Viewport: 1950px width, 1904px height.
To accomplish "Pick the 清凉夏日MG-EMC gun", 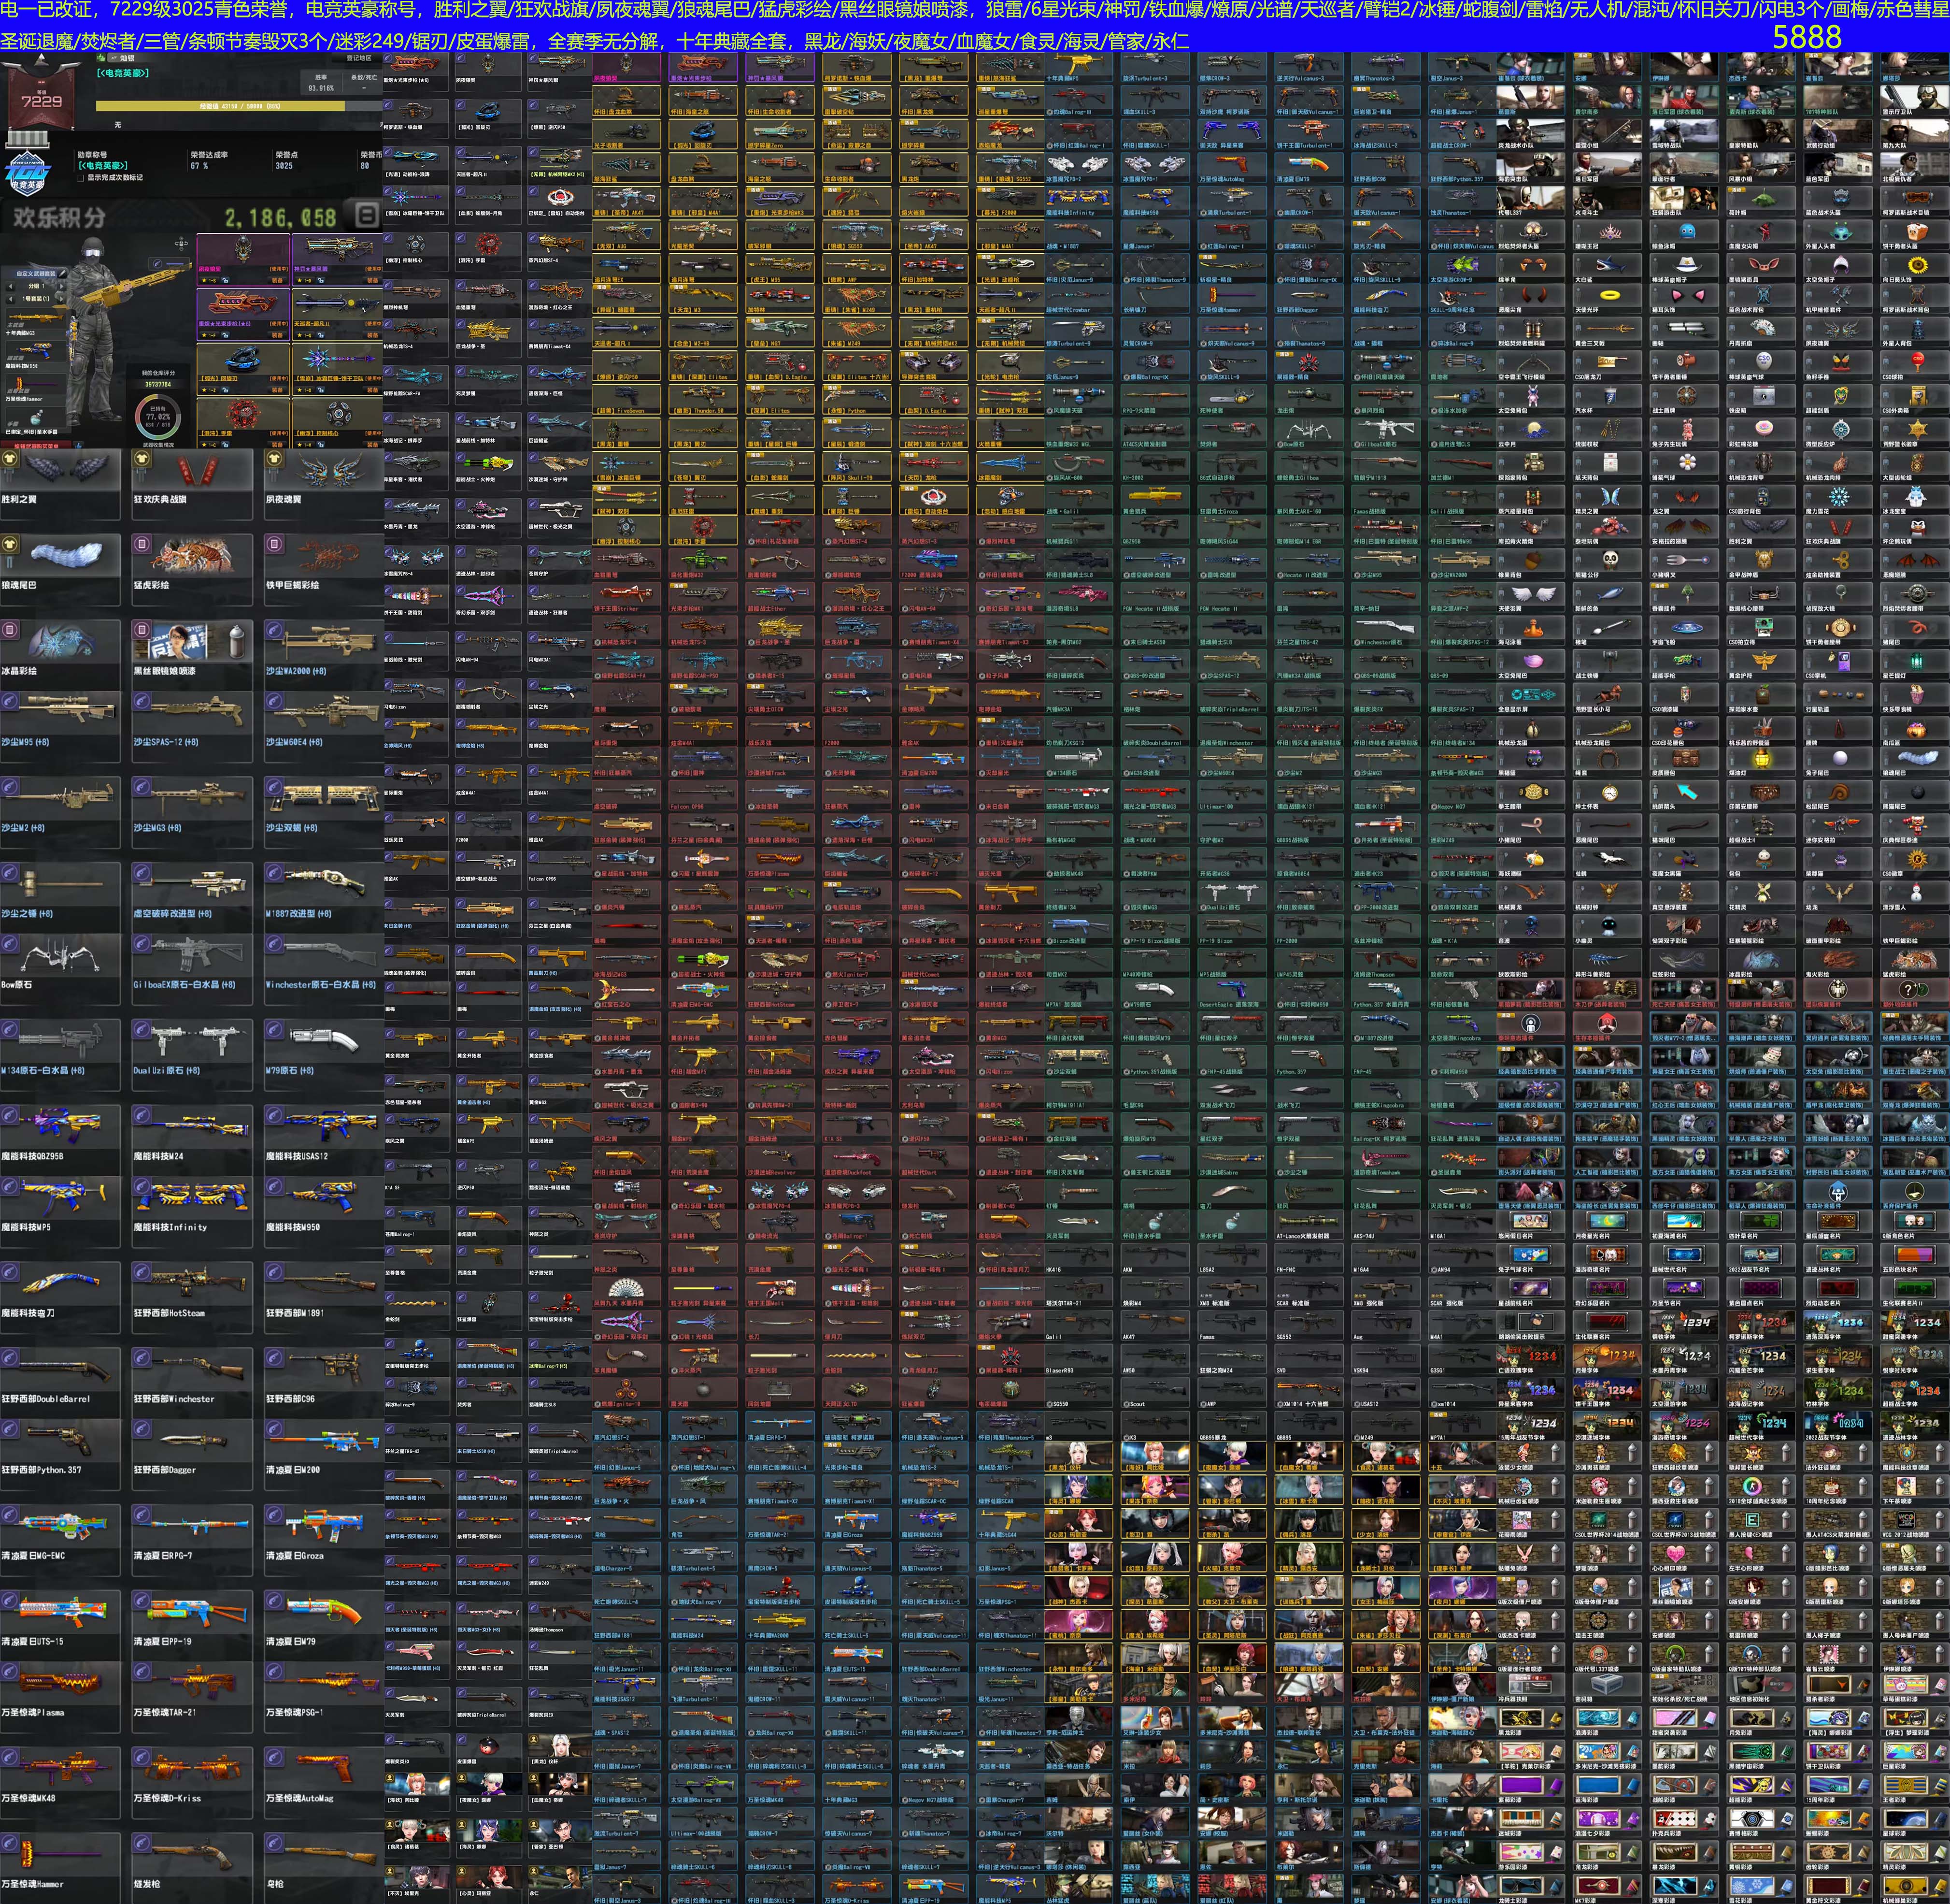I will pyautogui.click(x=60, y=1541).
